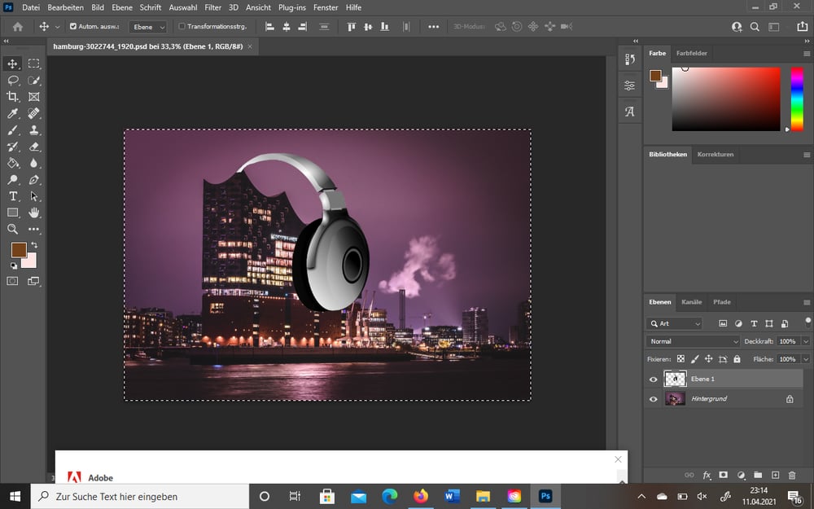The width and height of the screenshot is (814, 509).
Task: Open the Normal blend mode dropdown
Action: pyautogui.click(x=693, y=341)
